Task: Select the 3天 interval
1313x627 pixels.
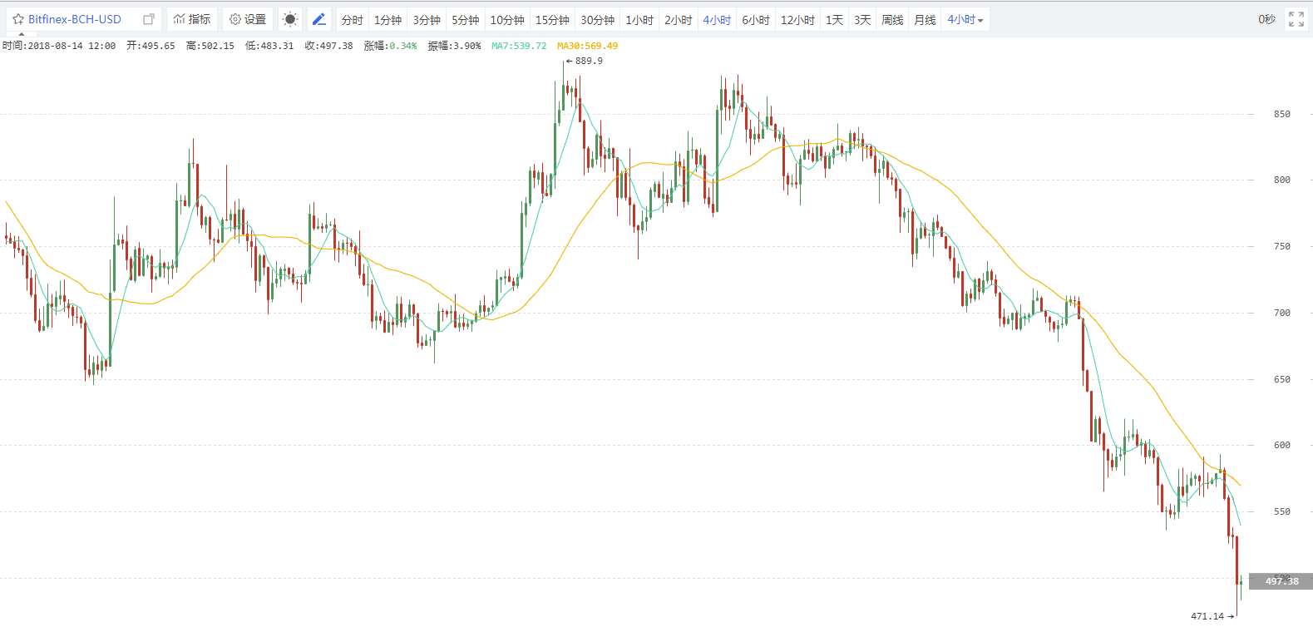Action: pos(862,20)
